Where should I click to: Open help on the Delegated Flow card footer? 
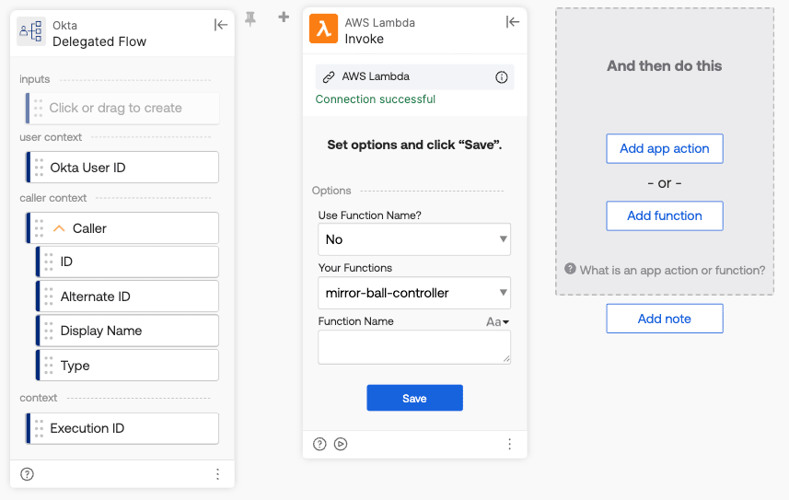coord(28,474)
